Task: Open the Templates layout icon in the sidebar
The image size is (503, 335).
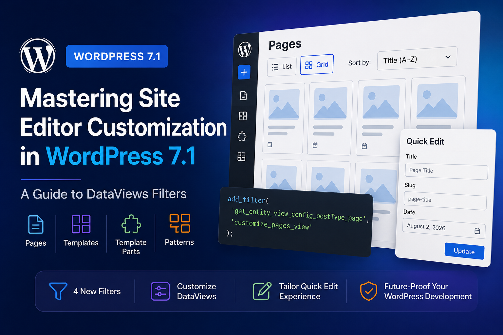Action: (x=243, y=116)
